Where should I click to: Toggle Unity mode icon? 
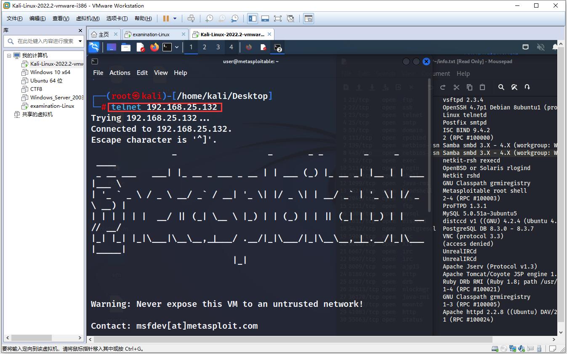click(x=290, y=19)
